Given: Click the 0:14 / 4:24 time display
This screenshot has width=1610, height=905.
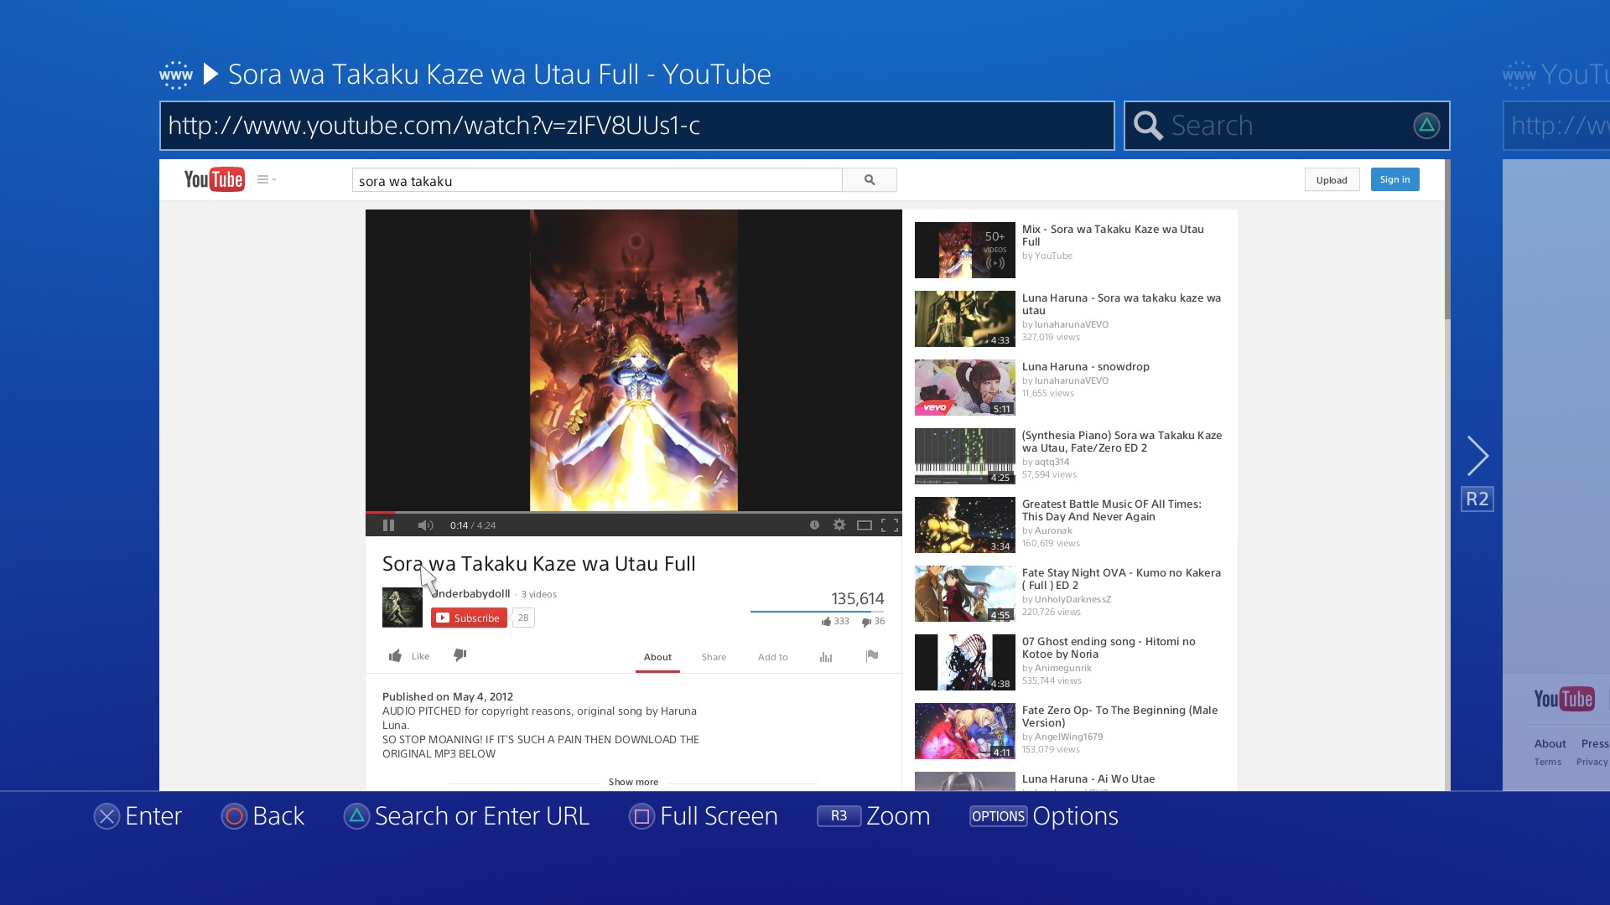Looking at the screenshot, I should (473, 525).
